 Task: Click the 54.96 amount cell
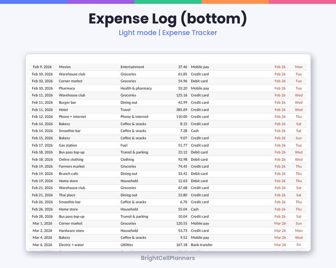click(182, 81)
